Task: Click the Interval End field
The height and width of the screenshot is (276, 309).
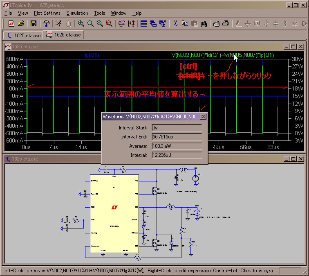Action: (x=177, y=137)
